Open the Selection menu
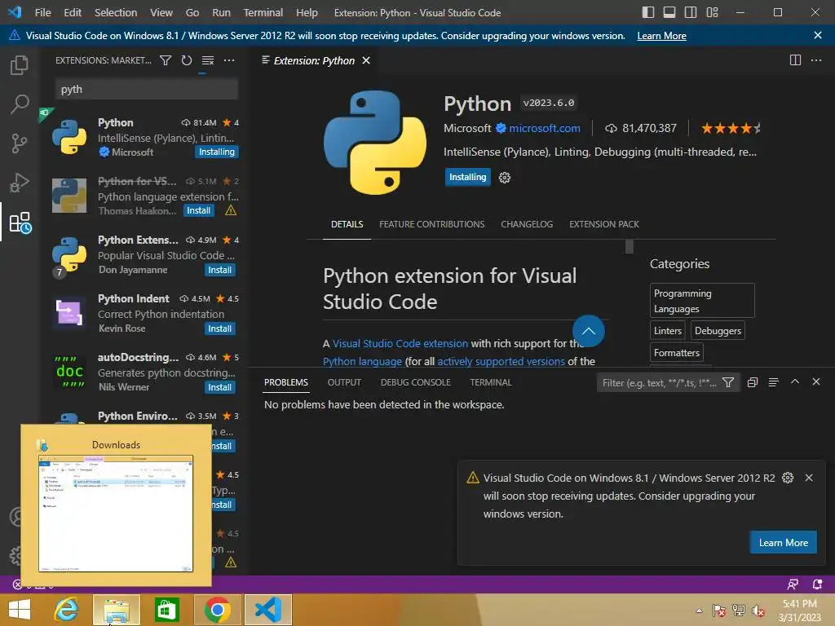The image size is (835, 626). [116, 12]
